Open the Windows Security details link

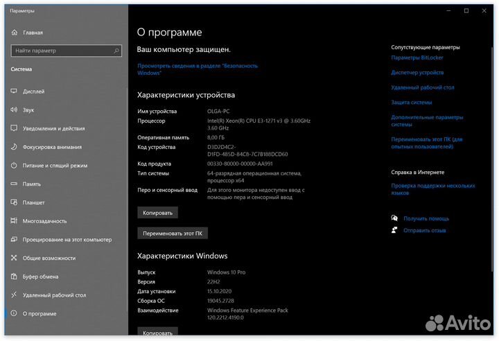pyautogui.click(x=198, y=69)
